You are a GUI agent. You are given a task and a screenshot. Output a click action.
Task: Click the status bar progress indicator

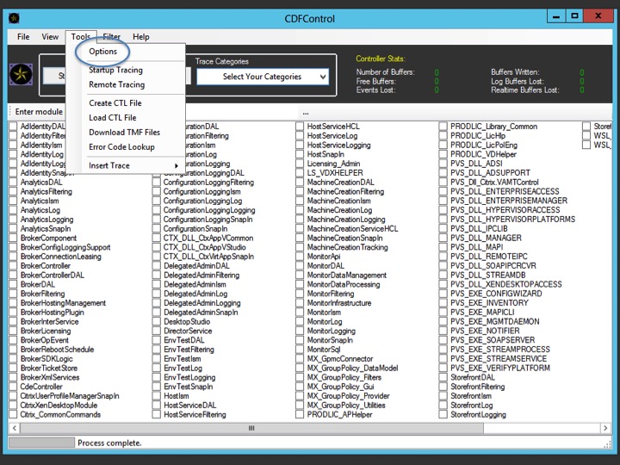click(41, 443)
